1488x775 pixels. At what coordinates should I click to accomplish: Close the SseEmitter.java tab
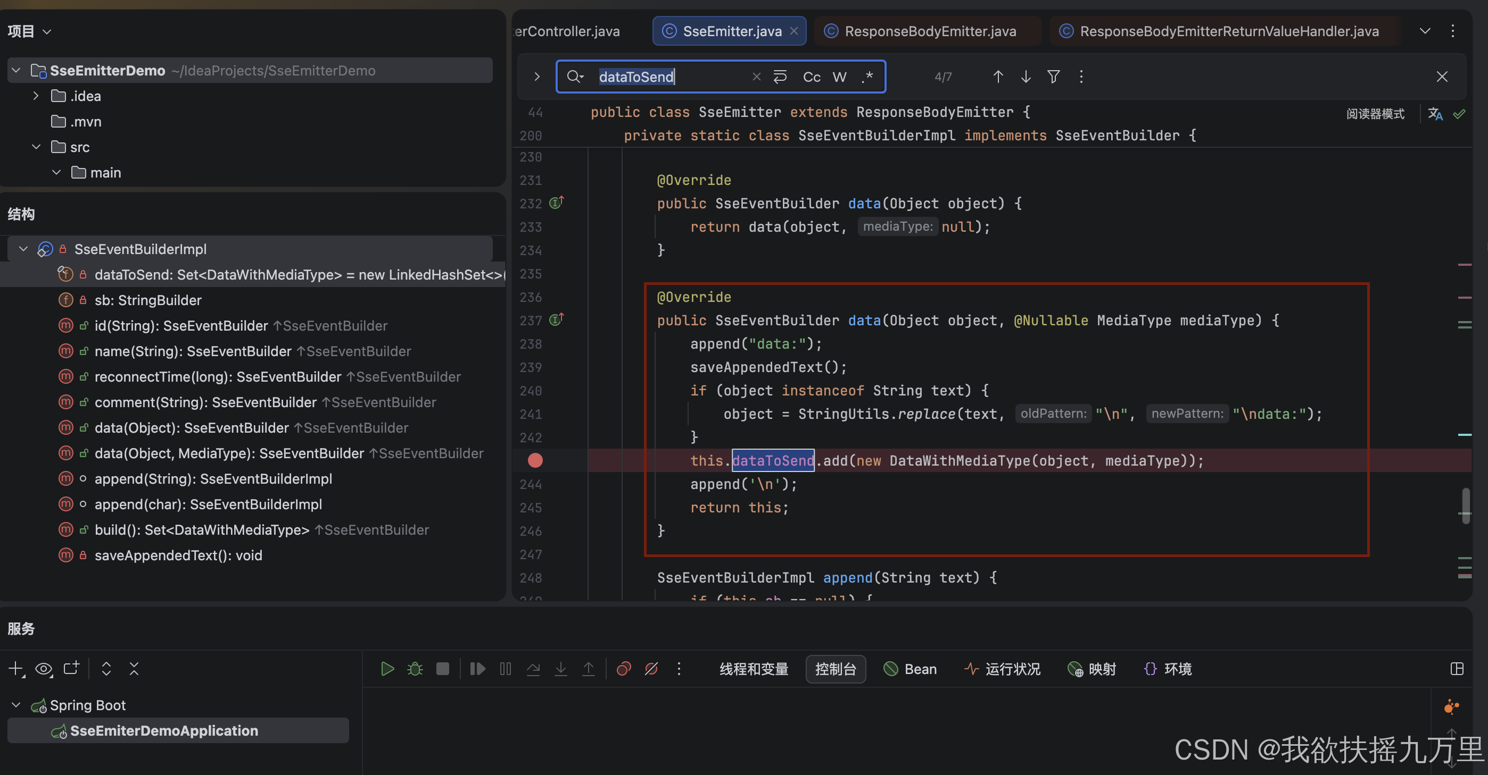pos(794,31)
